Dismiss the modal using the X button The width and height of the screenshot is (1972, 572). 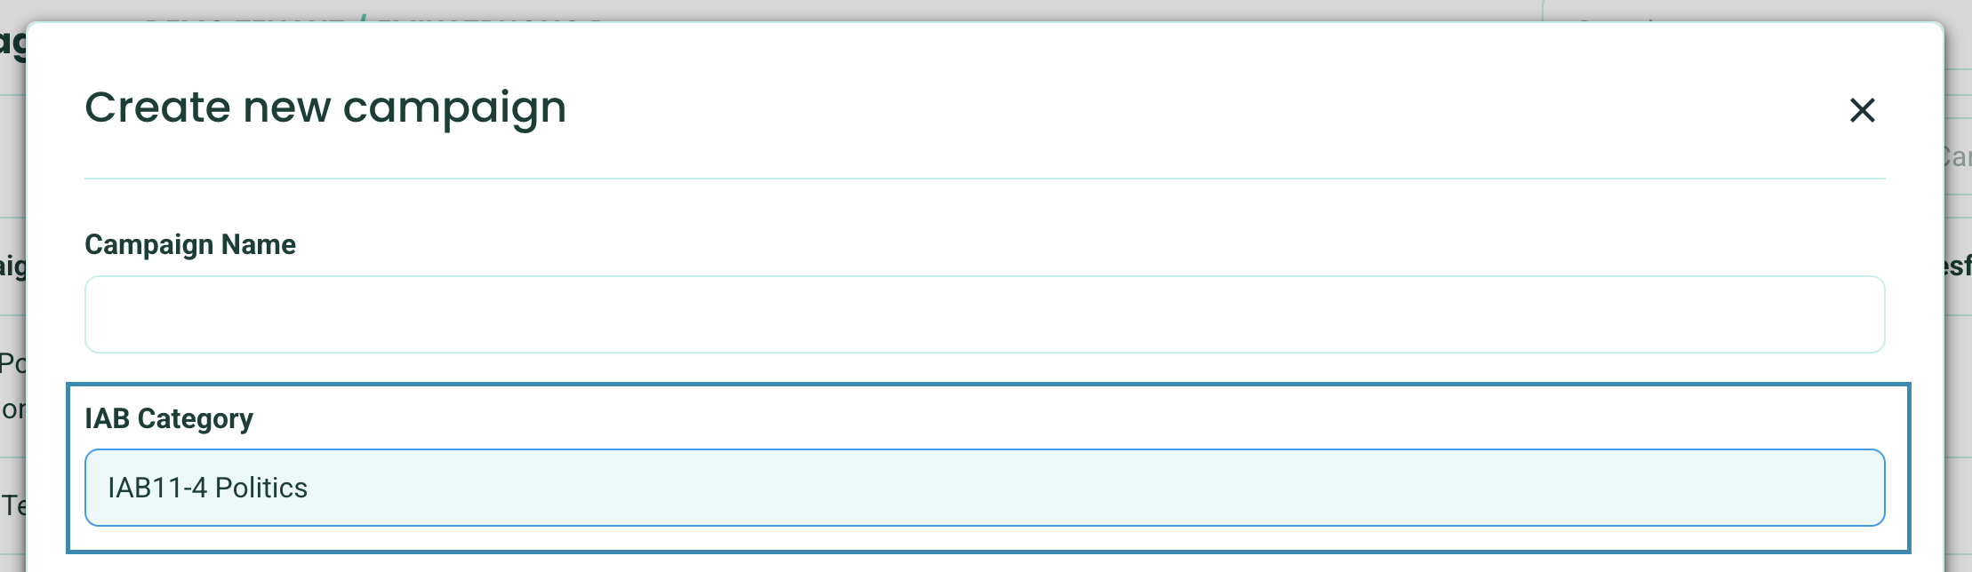tap(1862, 110)
